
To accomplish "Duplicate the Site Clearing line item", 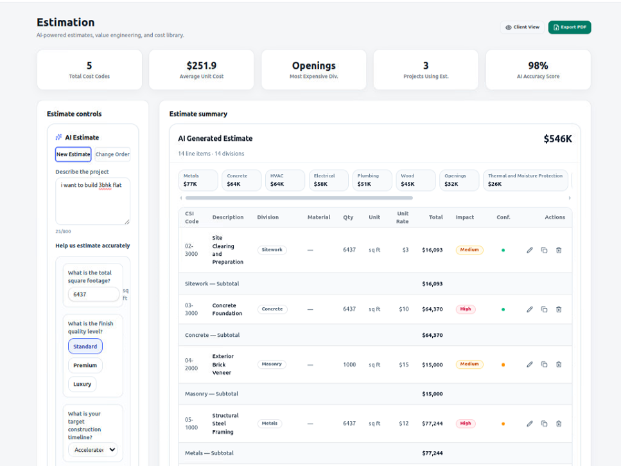I will 544,250.
